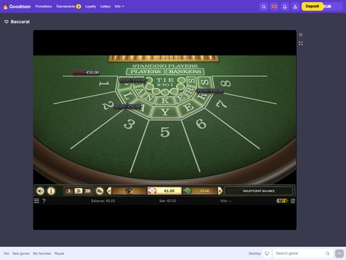Select the fastest triple-arrow game speed
This screenshot has width=346, height=260.
pyautogui.click(x=88, y=191)
